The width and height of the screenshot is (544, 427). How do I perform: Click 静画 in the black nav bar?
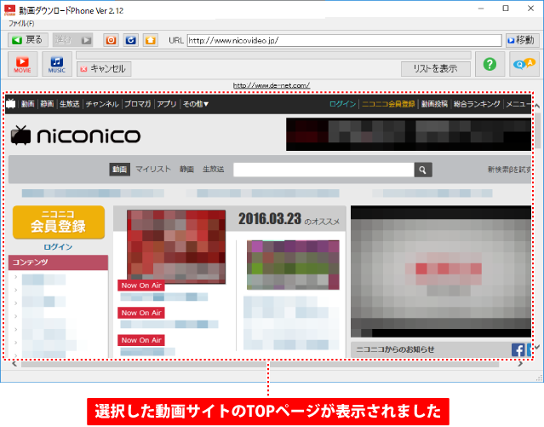click(47, 104)
